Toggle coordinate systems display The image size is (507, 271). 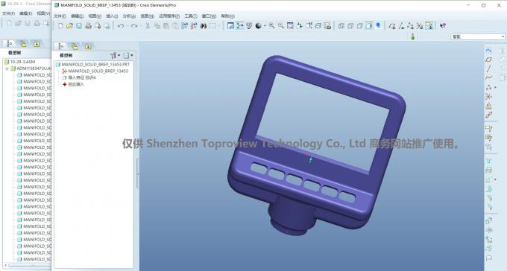click(420, 26)
